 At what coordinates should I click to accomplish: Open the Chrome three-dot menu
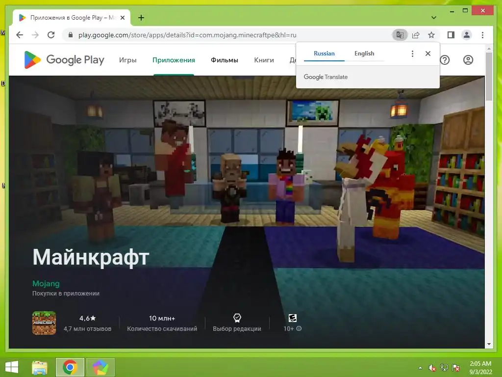point(482,35)
